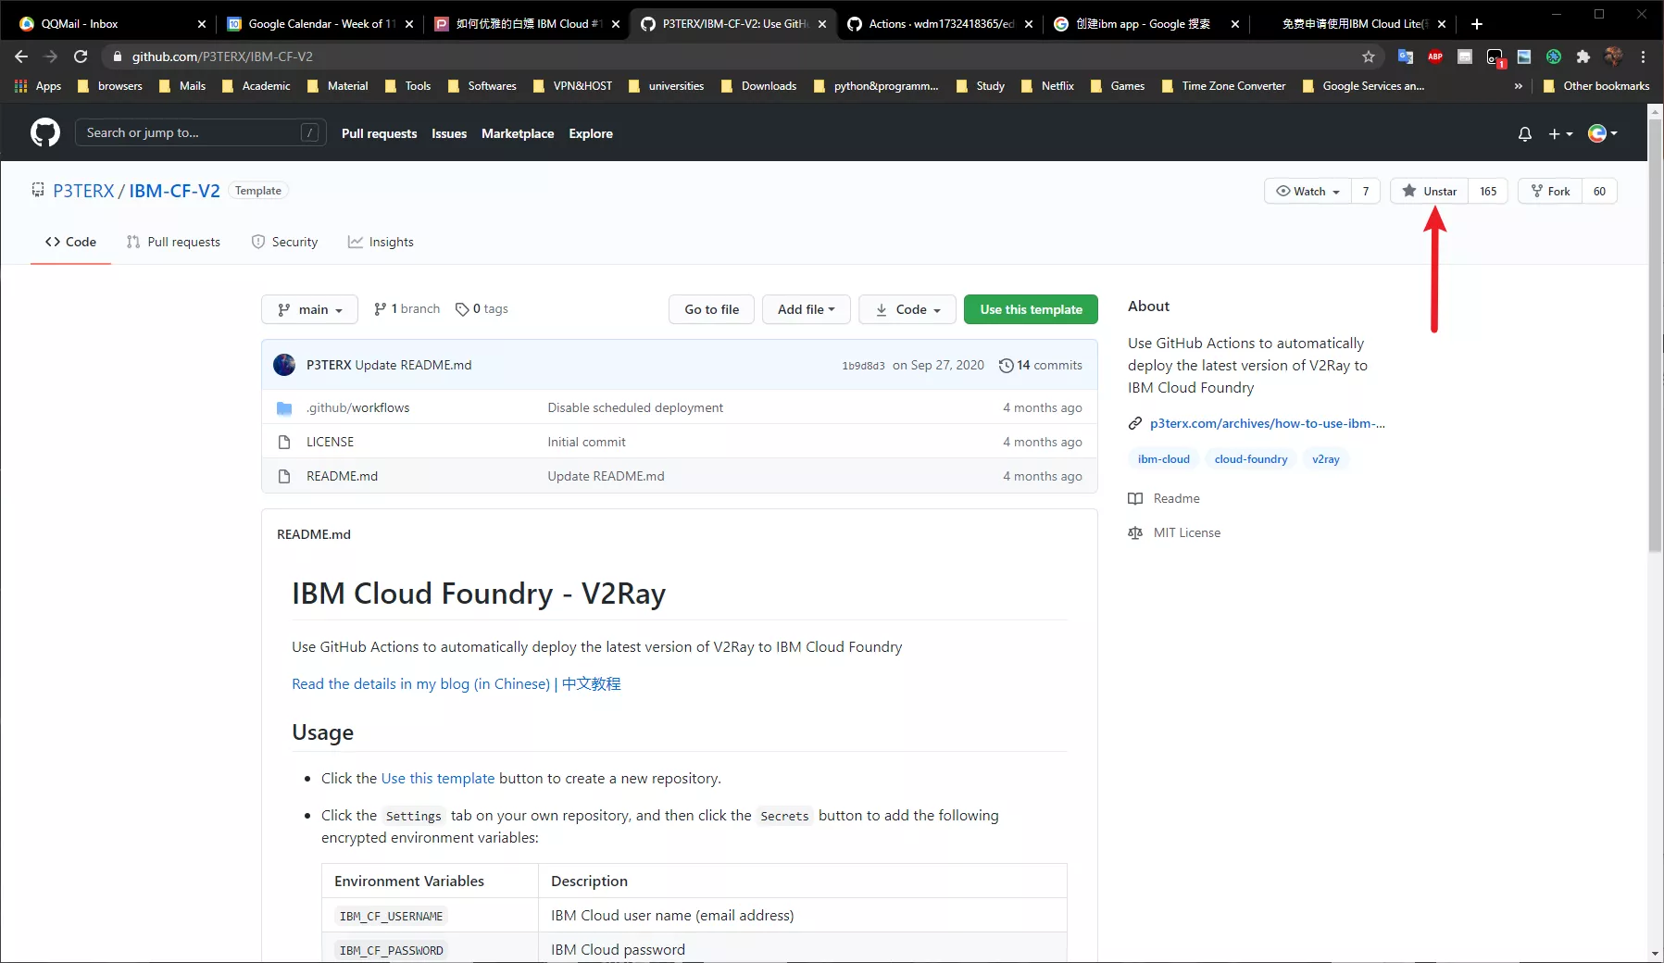Click the commits history clock icon

[1006, 366]
